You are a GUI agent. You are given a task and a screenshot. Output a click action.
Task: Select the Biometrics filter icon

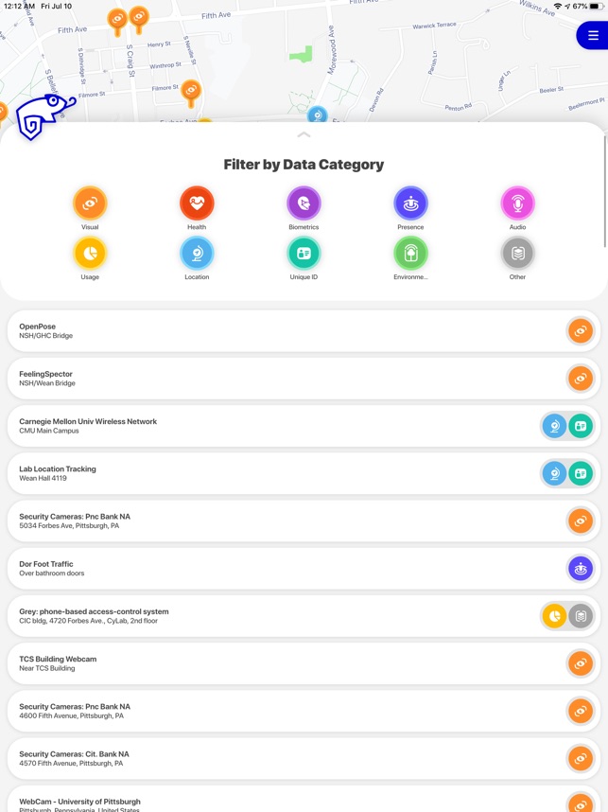click(304, 203)
